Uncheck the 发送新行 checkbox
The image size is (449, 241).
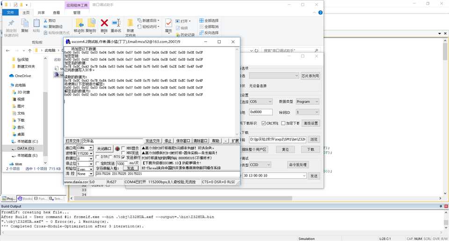click(123, 158)
